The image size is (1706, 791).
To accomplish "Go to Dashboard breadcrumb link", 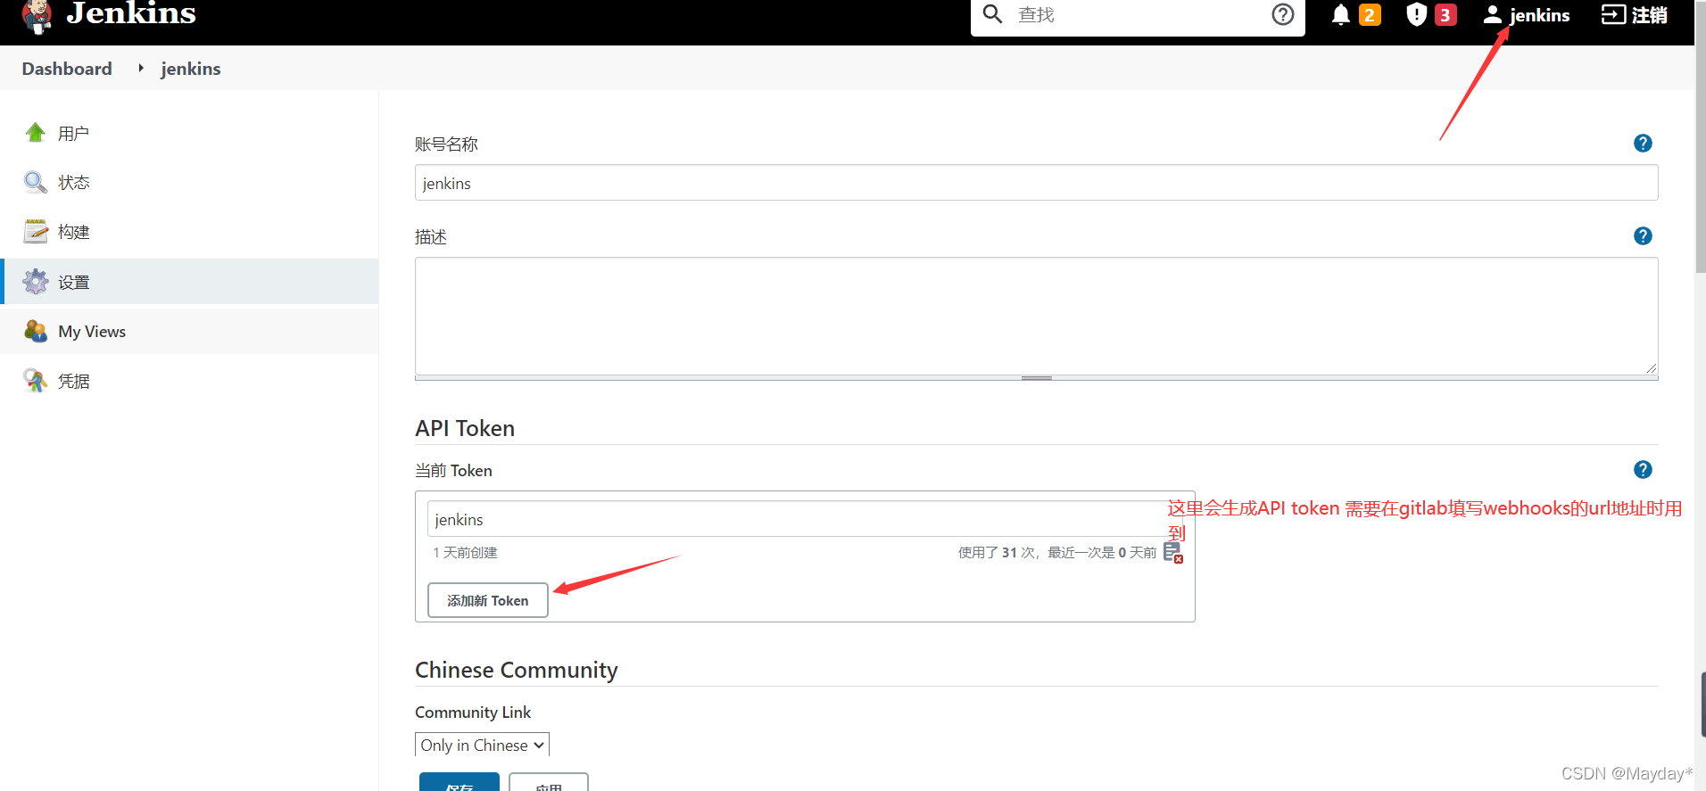I will tap(67, 69).
